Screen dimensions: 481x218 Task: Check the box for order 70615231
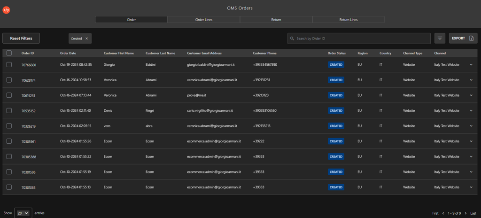(x=9, y=95)
